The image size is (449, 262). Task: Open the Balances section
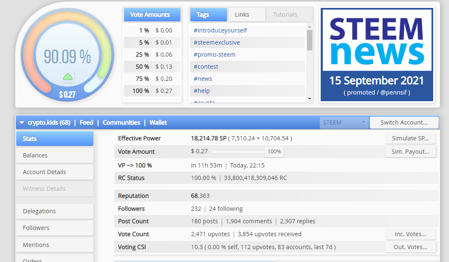55,155
